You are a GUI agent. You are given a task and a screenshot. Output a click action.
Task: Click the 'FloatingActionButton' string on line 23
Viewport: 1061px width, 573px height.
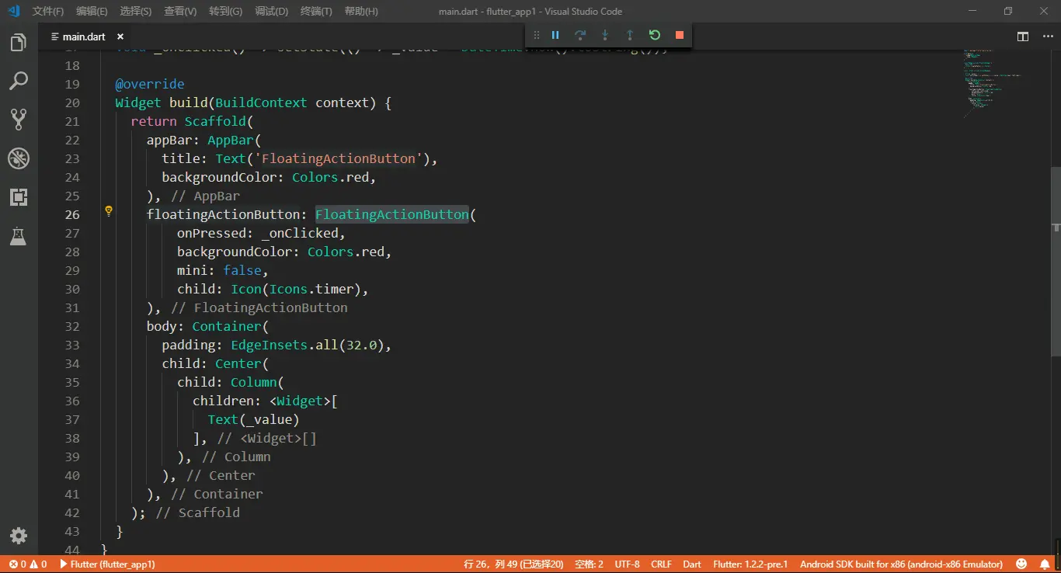click(339, 158)
